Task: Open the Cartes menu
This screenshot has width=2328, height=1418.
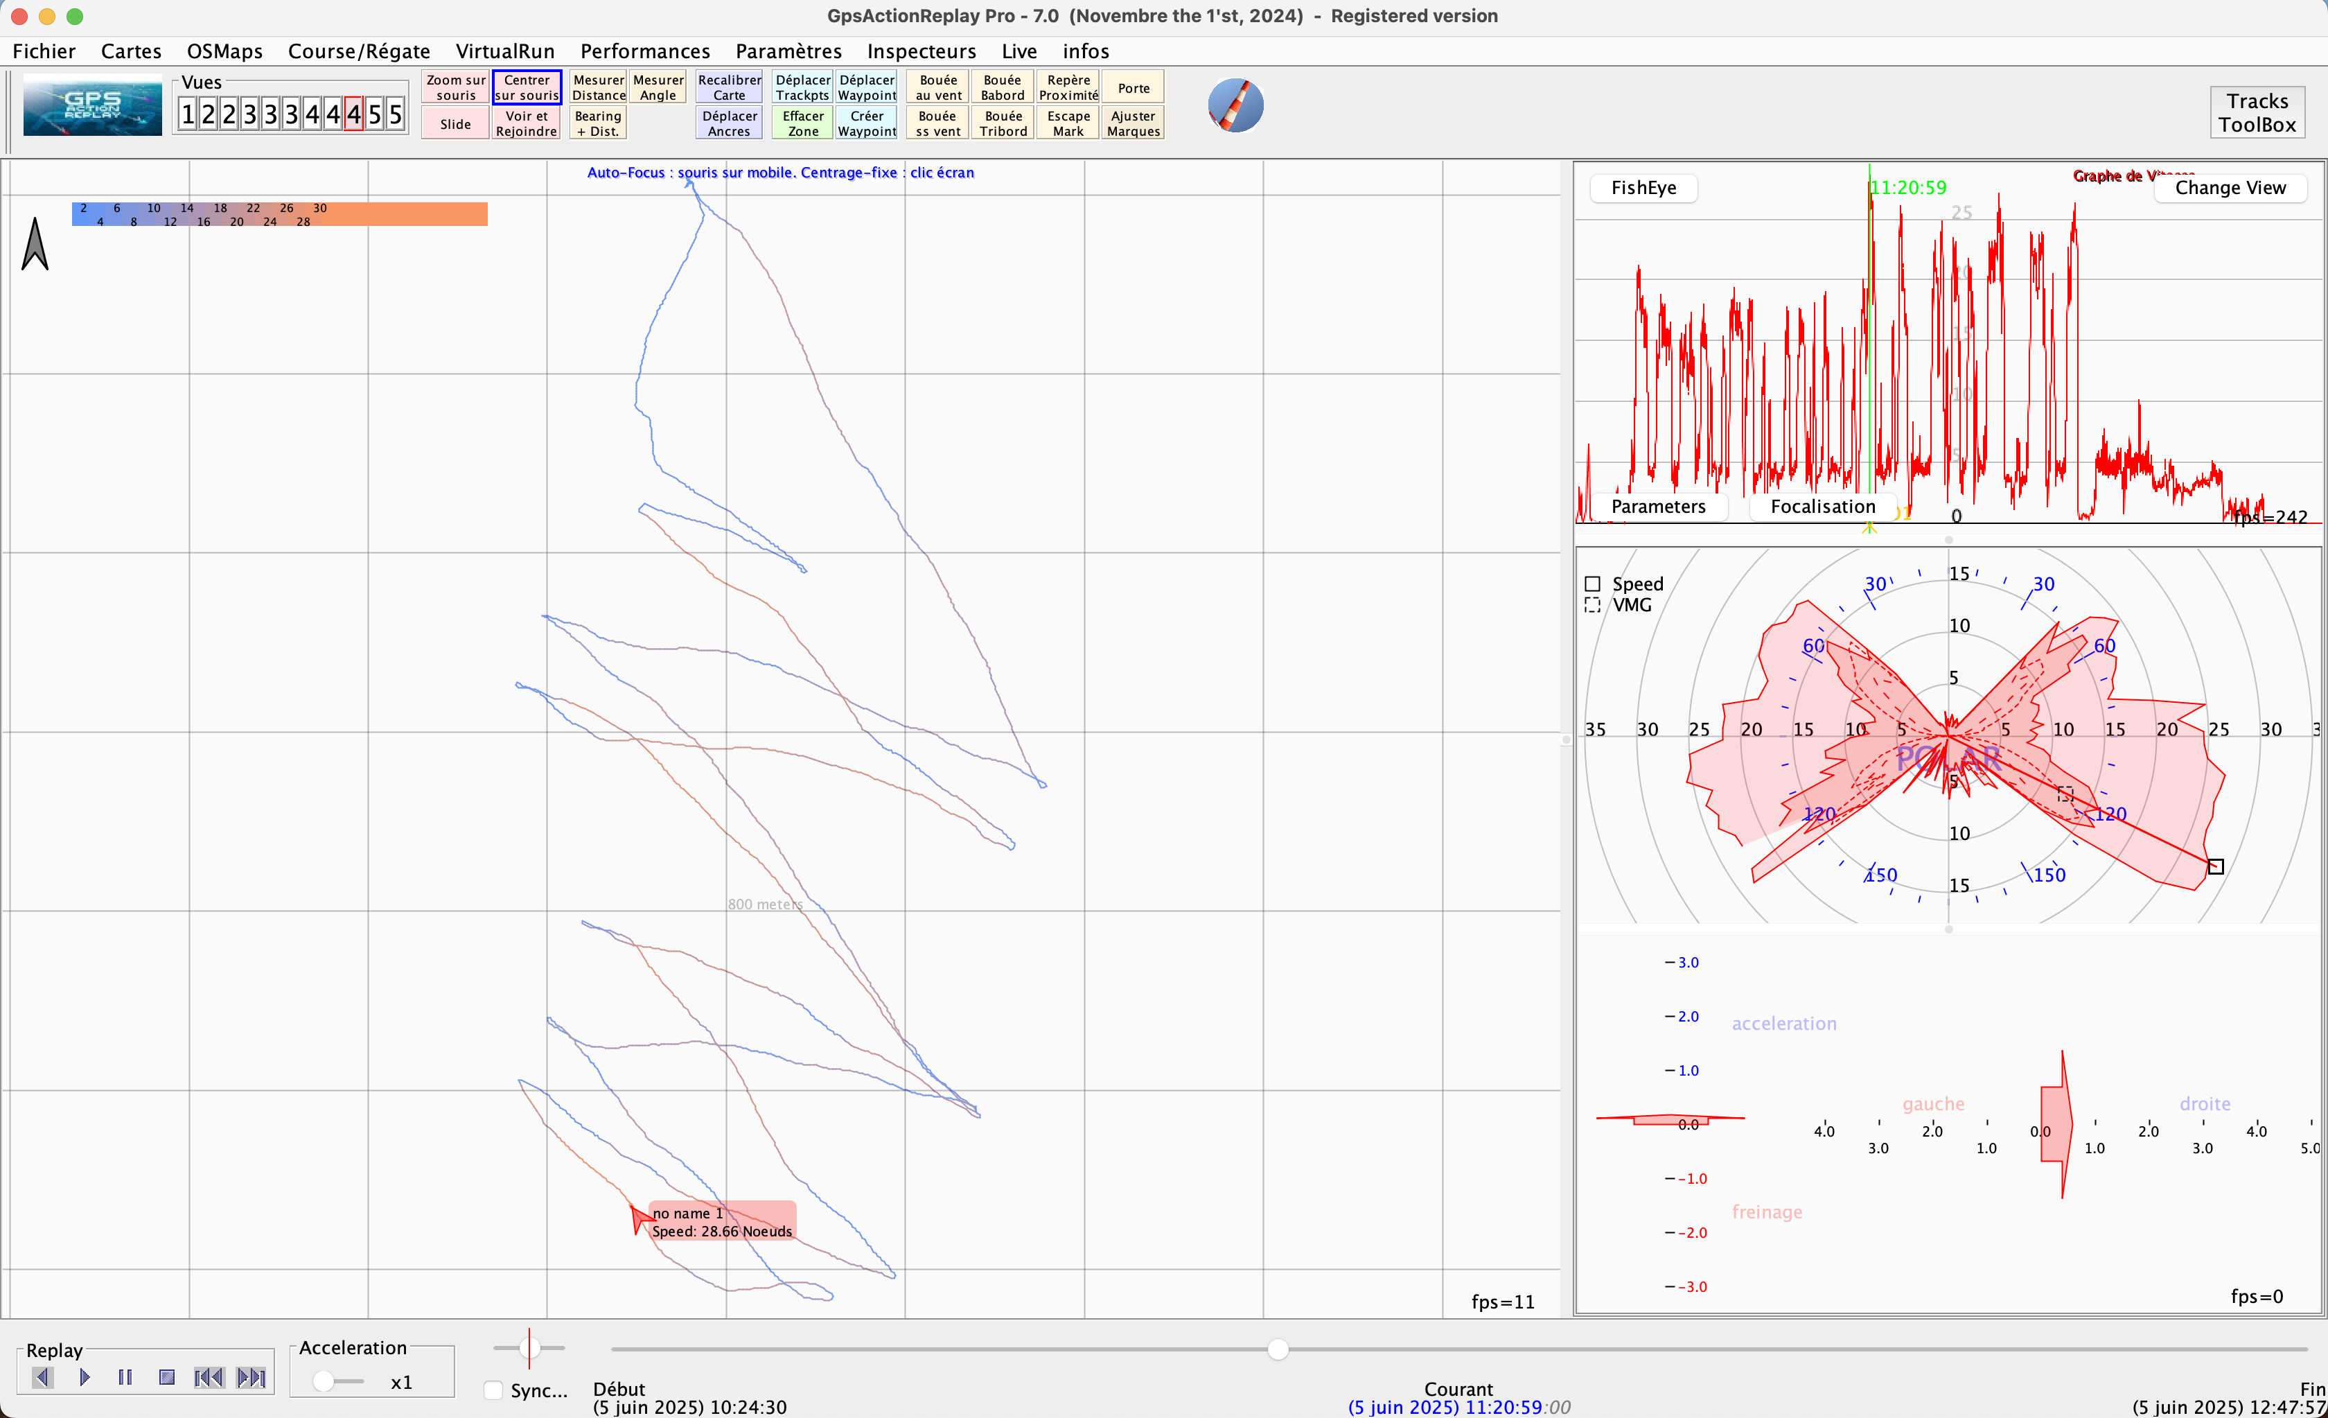Action: click(132, 51)
